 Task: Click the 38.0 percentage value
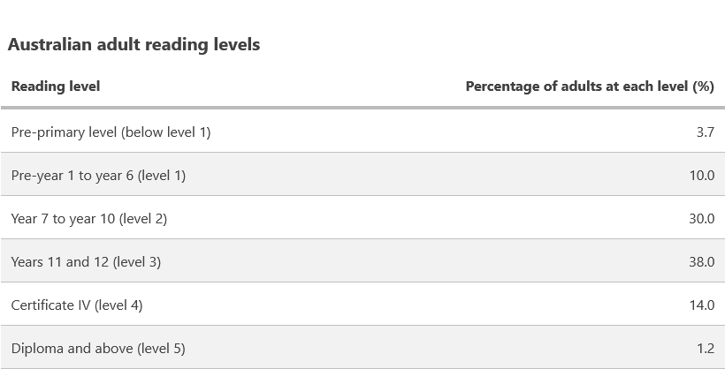click(x=702, y=262)
